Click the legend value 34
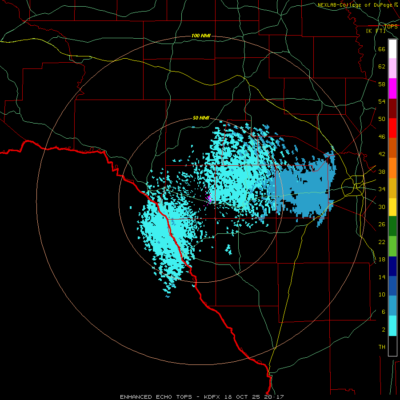 [382, 189]
